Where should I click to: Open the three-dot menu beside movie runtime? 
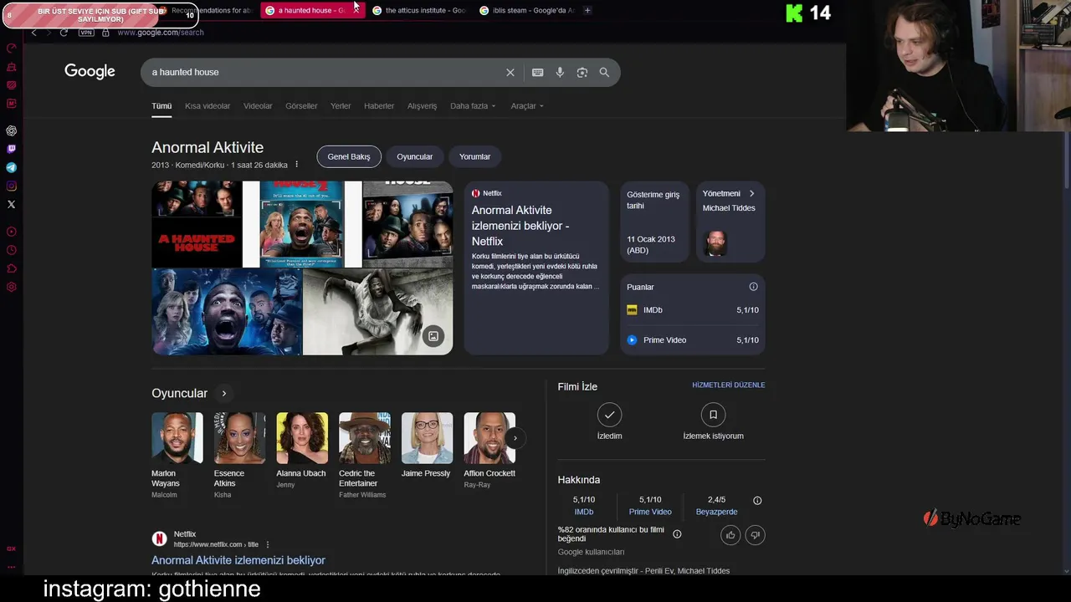click(x=296, y=165)
